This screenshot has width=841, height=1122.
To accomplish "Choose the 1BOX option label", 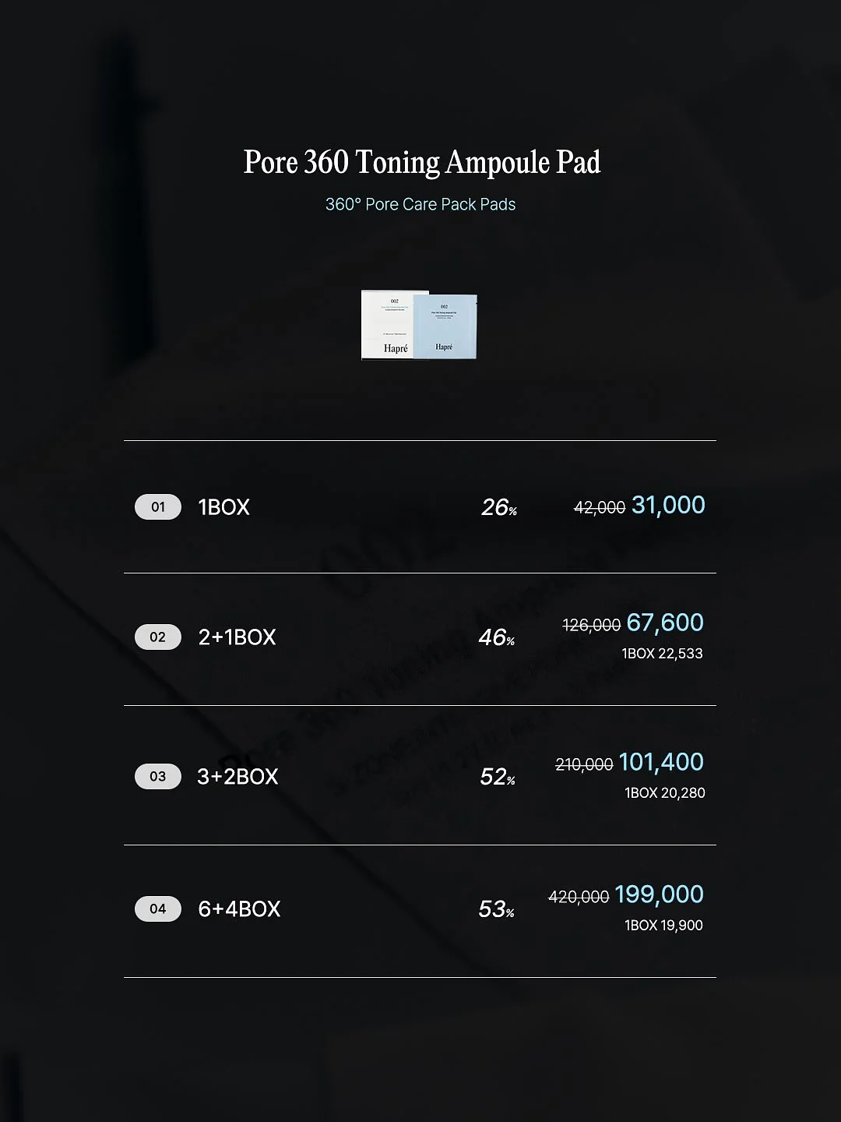I will point(224,507).
